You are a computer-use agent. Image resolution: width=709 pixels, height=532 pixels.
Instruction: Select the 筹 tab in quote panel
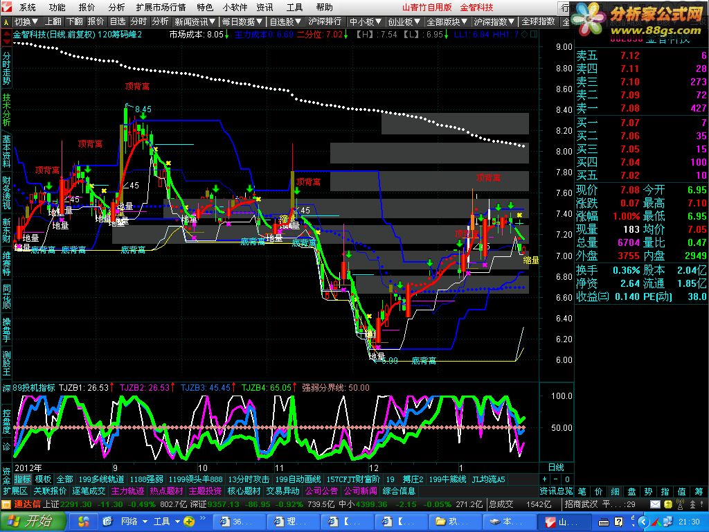(699, 491)
